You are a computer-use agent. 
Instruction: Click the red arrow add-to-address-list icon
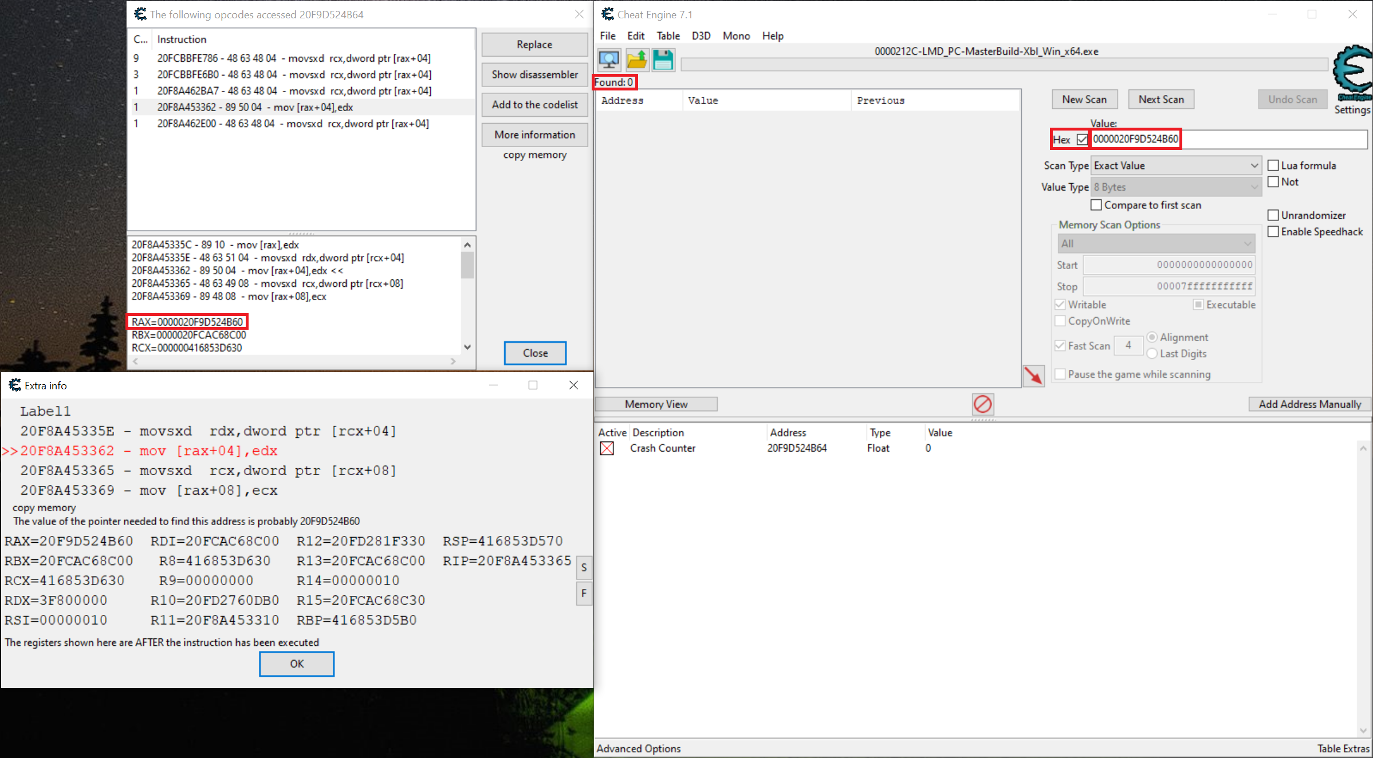pyautogui.click(x=1033, y=376)
